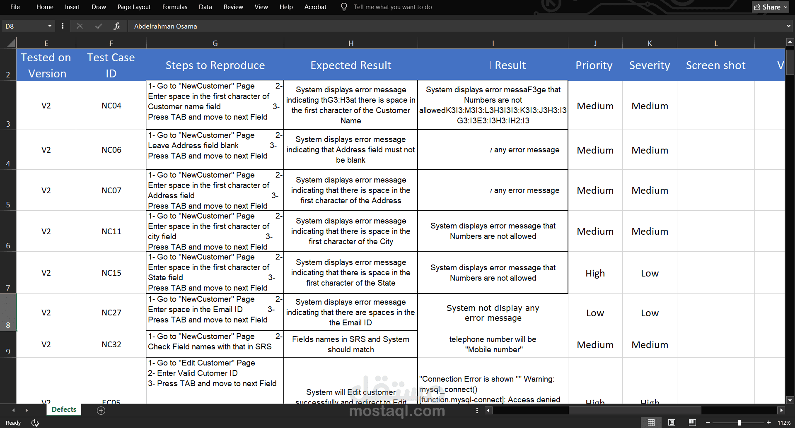Image resolution: width=795 pixels, height=428 pixels.
Task: Select column J header
Action: pyautogui.click(x=595, y=43)
